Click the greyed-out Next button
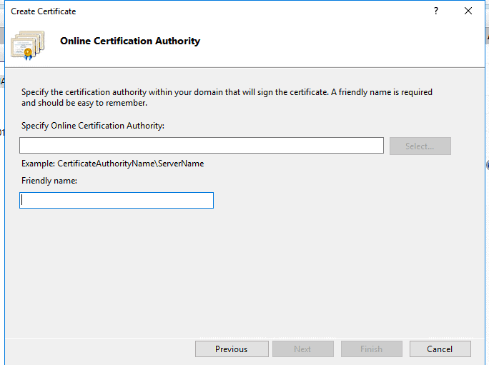The width and height of the screenshot is (489, 365). 303,349
